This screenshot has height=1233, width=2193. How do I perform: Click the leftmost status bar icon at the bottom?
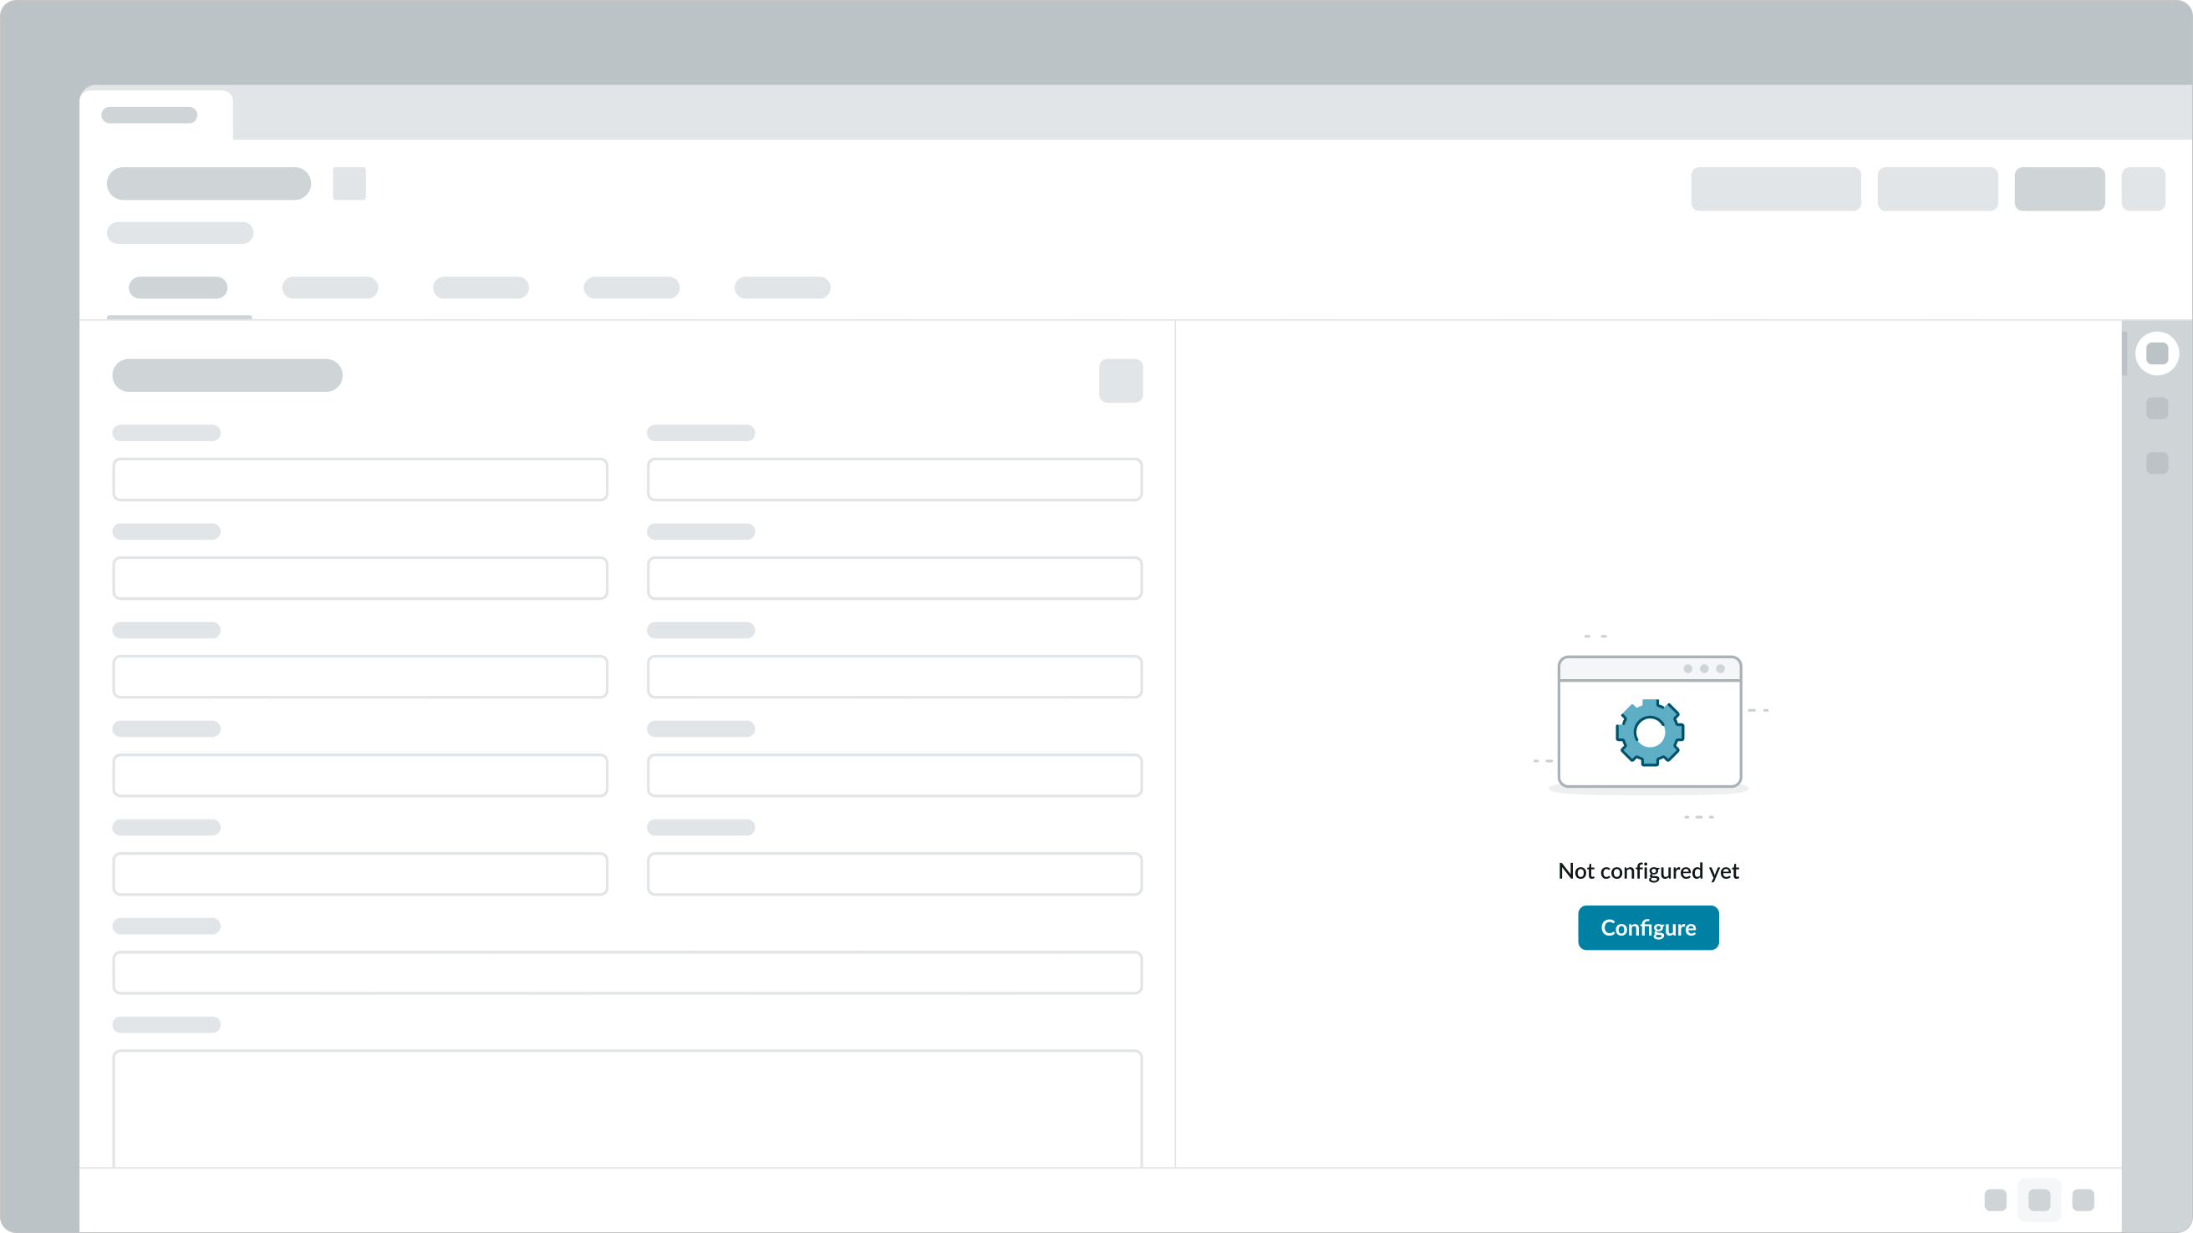1996,1200
